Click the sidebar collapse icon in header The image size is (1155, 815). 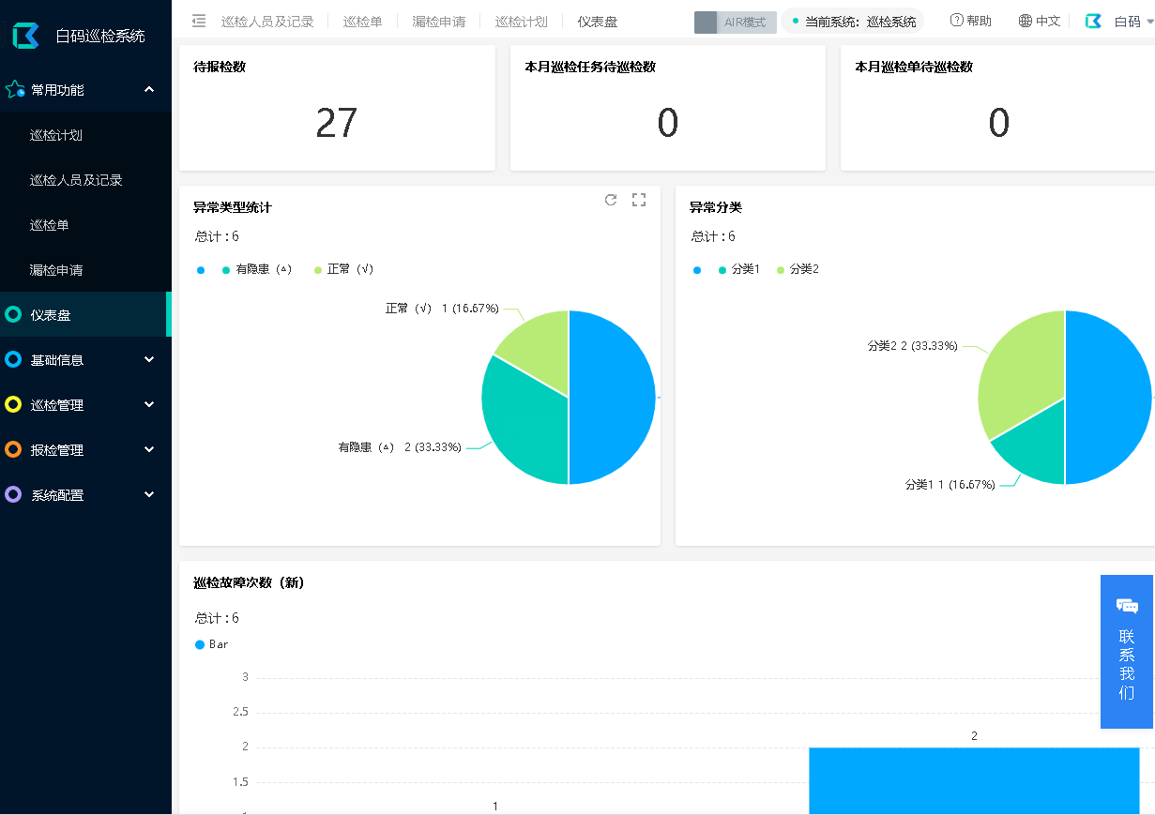[x=199, y=21]
